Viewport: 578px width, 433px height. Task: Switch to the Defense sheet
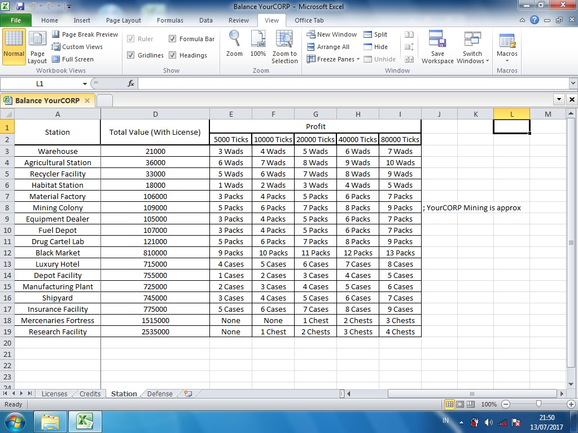[x=160, y=394]
